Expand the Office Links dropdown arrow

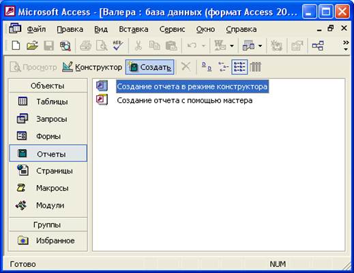point(232,46)
